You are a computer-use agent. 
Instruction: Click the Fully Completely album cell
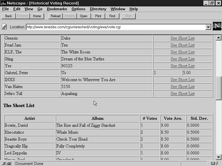pos(98,146)
